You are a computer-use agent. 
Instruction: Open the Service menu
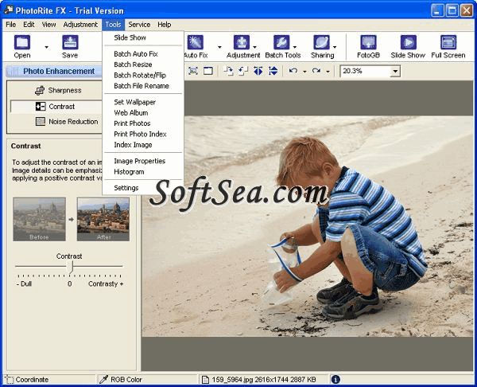click(139, 25)
